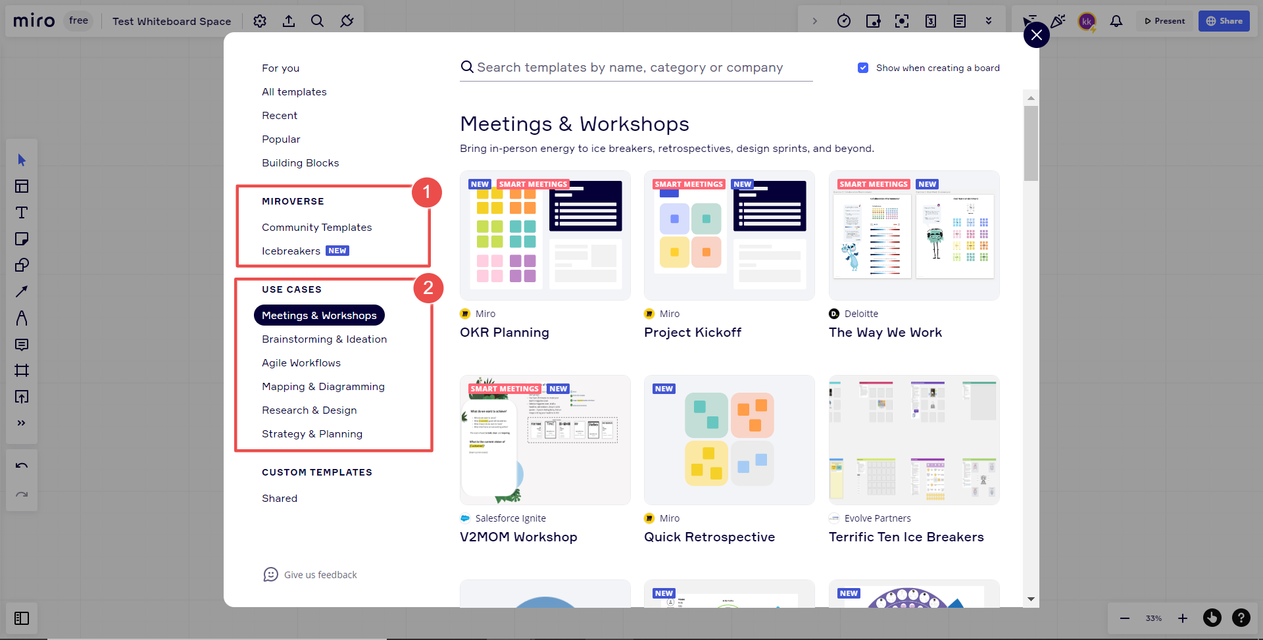Image resolution: width=1263 pixels, height=640 pixels.
Task: Open notifications bell icon
Action: pyautogui.click(x=1116, y=21)
